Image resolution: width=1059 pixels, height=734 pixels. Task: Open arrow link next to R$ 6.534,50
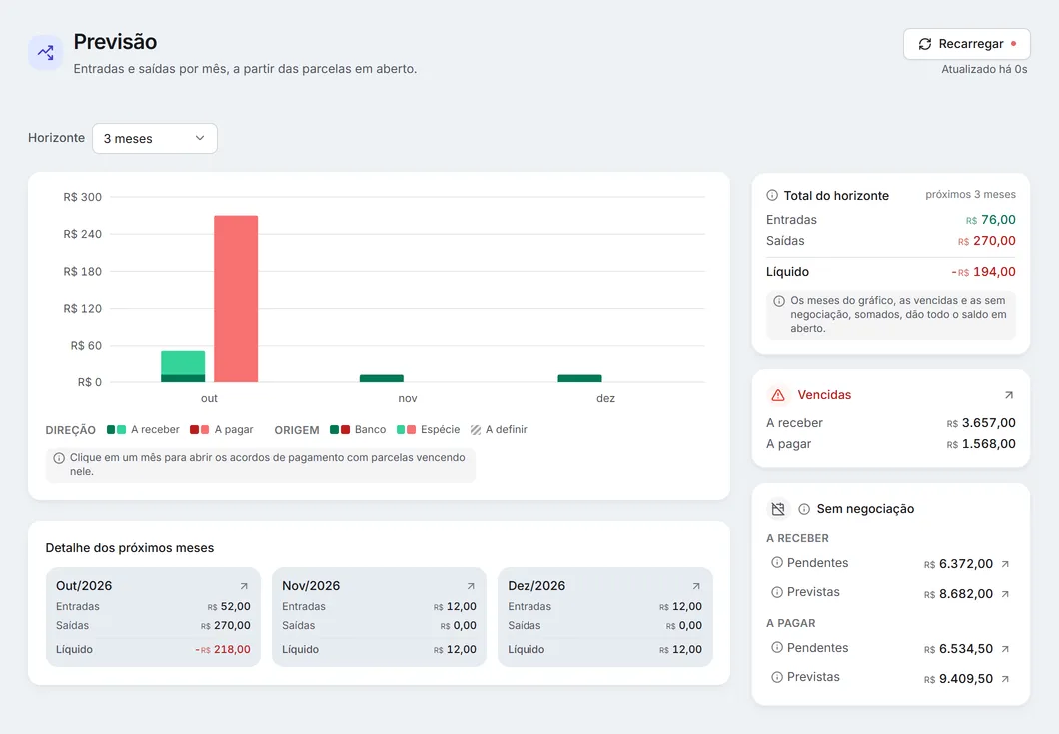(x=1005, y=649)
